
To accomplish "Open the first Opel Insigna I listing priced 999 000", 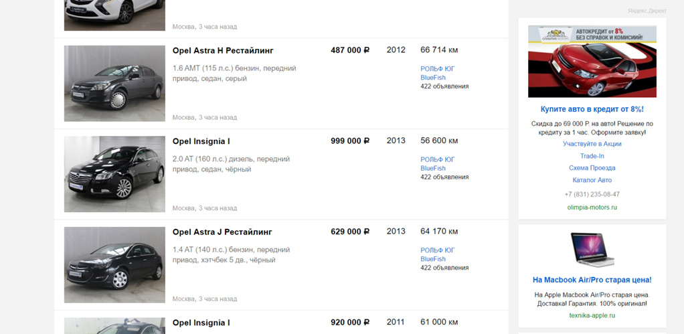I will coord(201,141).
